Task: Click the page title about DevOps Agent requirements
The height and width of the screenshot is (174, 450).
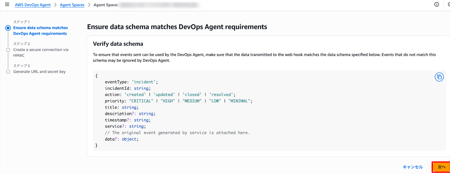Action: point(177,27)
